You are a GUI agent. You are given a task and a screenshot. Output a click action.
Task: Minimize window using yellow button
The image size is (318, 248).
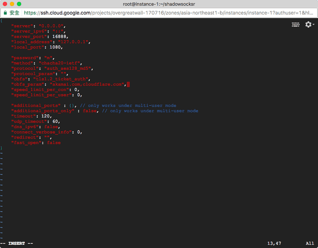[12, 4]
